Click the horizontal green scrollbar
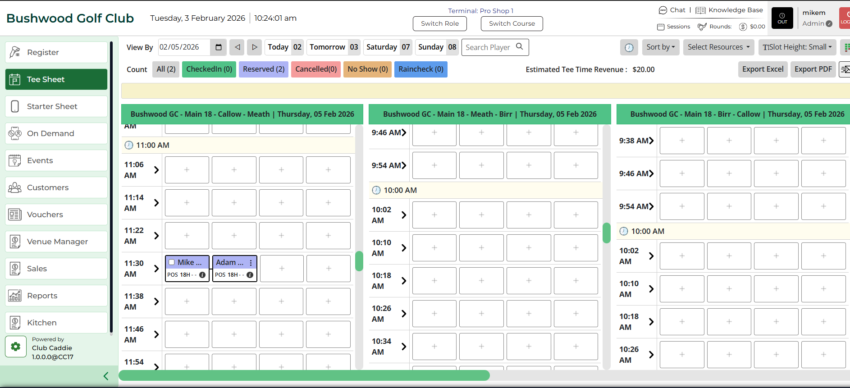The width and height of the screenshot is (850, 388). click(x=304, y=375)
